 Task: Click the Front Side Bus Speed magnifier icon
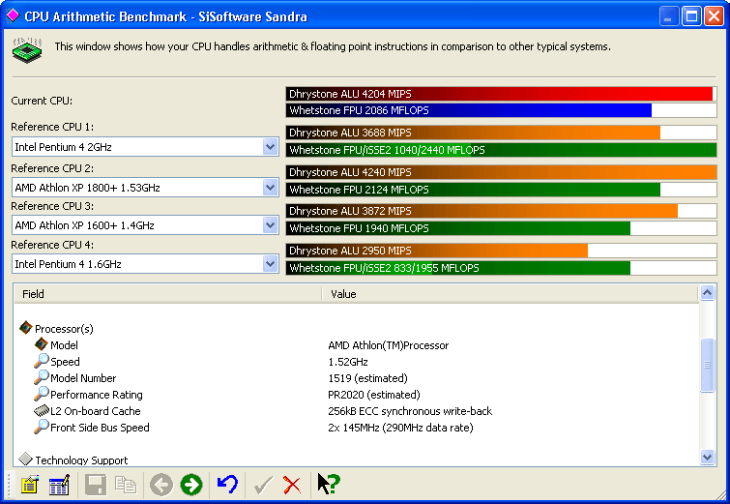pyautogui.click(x=41, y=427)
